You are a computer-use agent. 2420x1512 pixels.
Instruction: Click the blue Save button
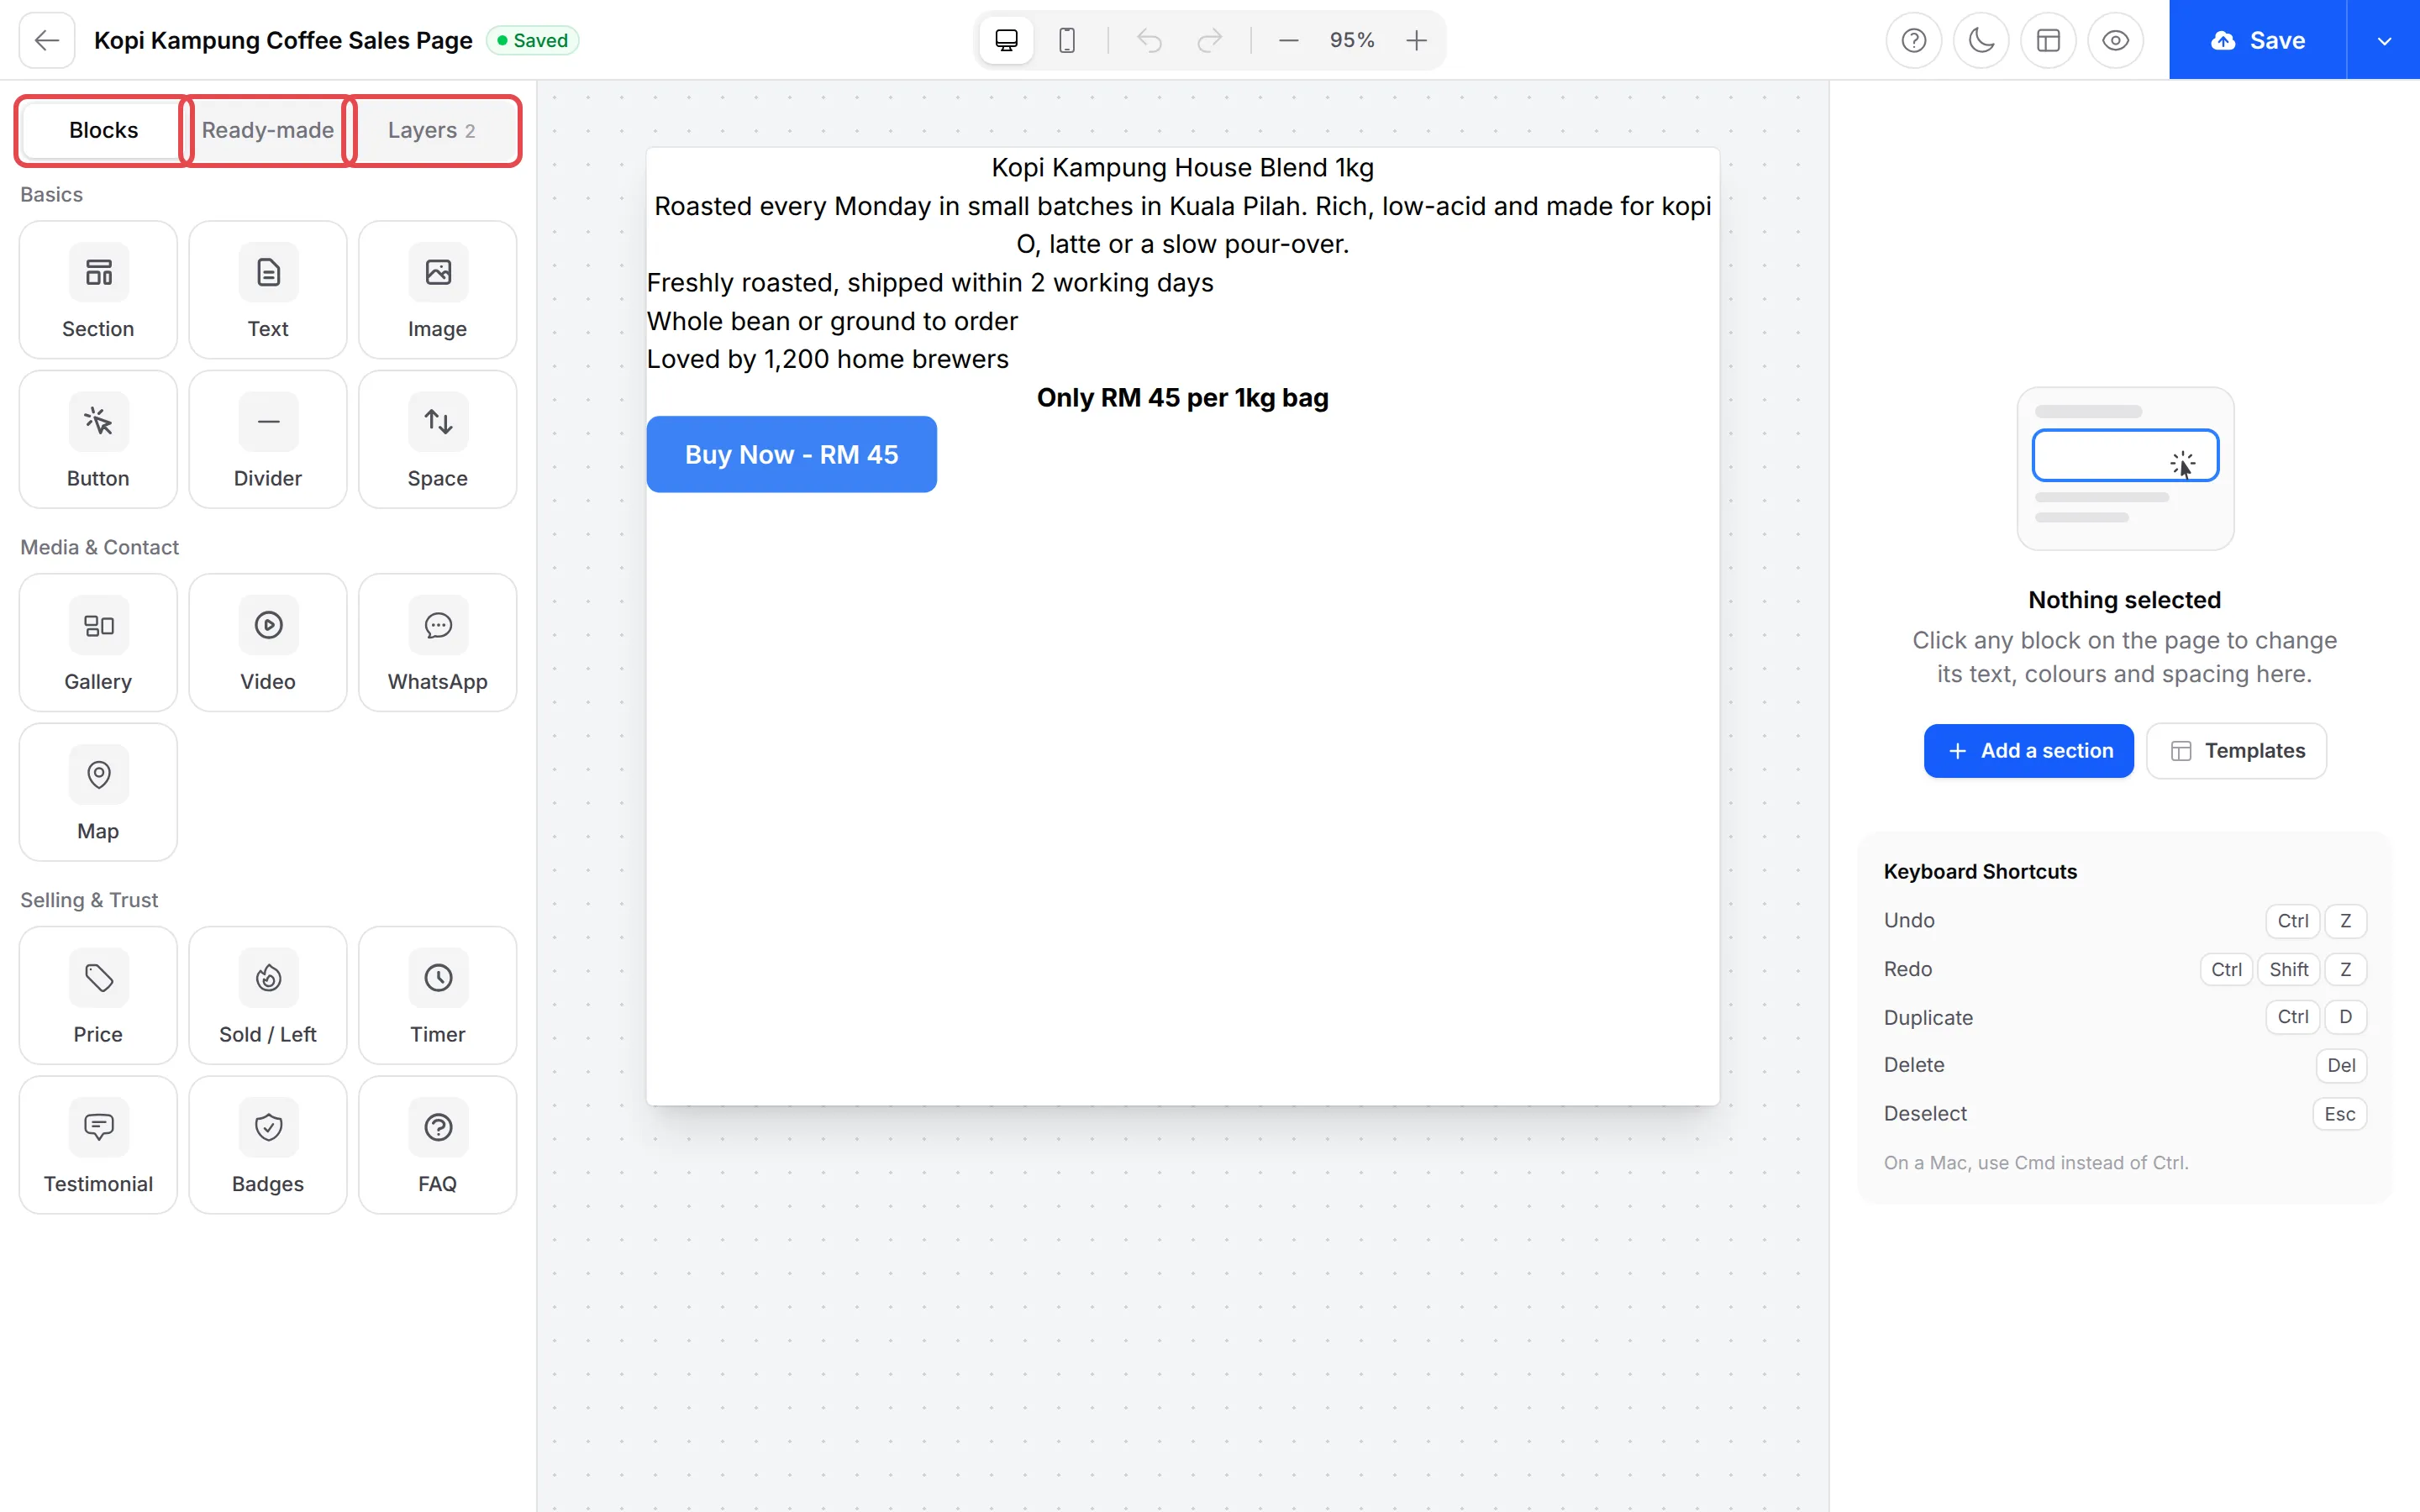click(x=2258, y=40)
